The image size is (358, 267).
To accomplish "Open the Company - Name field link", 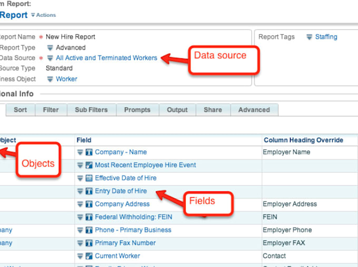I will point(121,152).
